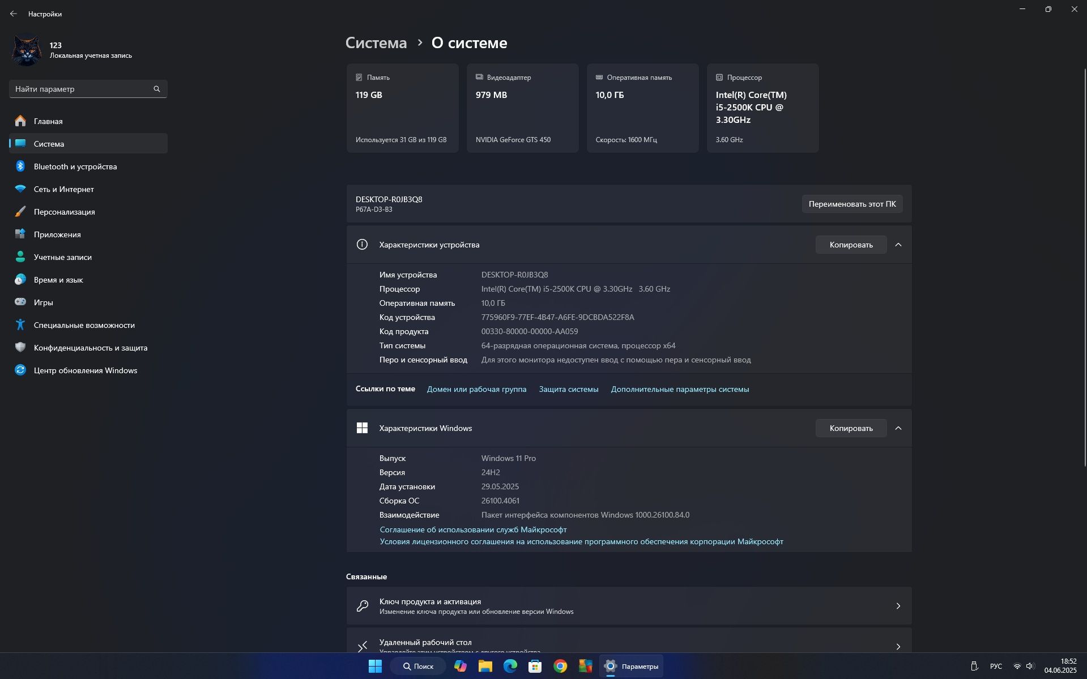1087x679 pixels.
Task: Select the Система sidebar item
Action: (x=88, y=144)
